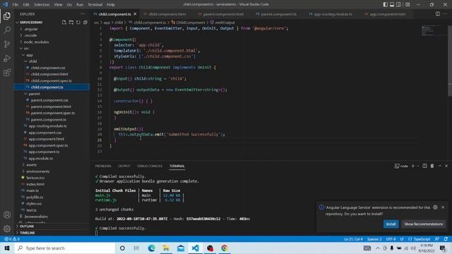Kill terminal with trash icon
This screenshot has width=452, height=254.
tap(432, 166)
